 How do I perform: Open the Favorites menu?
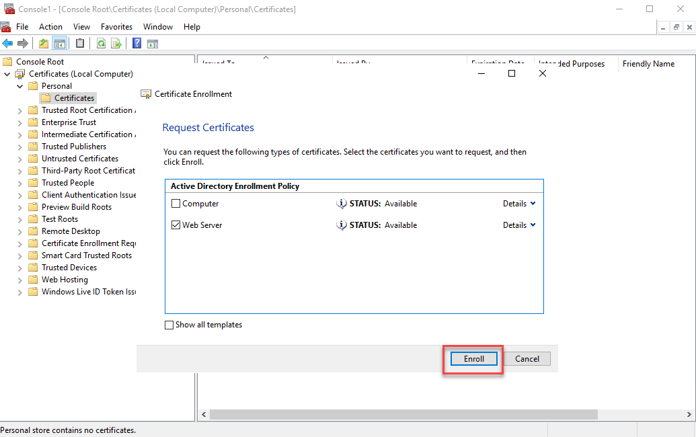tap(116, 27)
